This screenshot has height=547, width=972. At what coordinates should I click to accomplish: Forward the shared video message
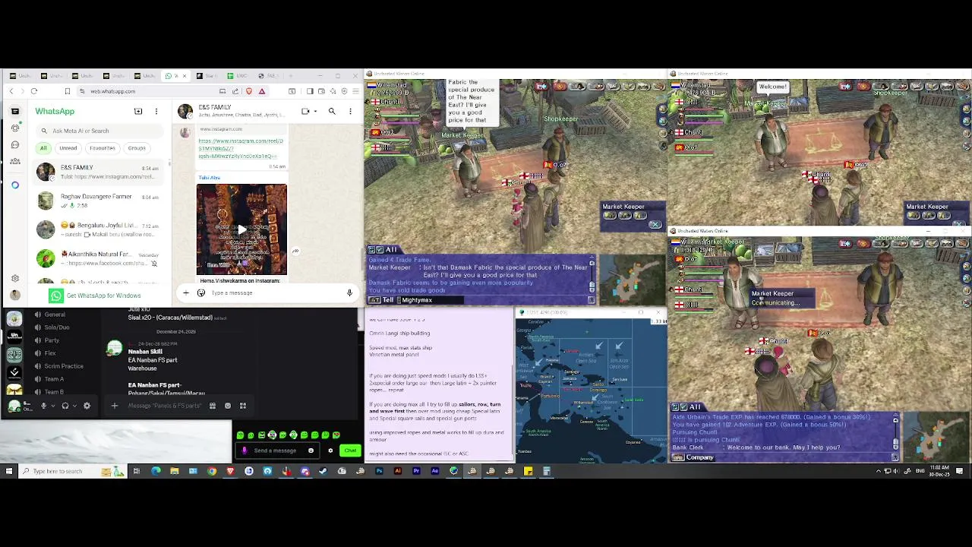tap(295, 251)
